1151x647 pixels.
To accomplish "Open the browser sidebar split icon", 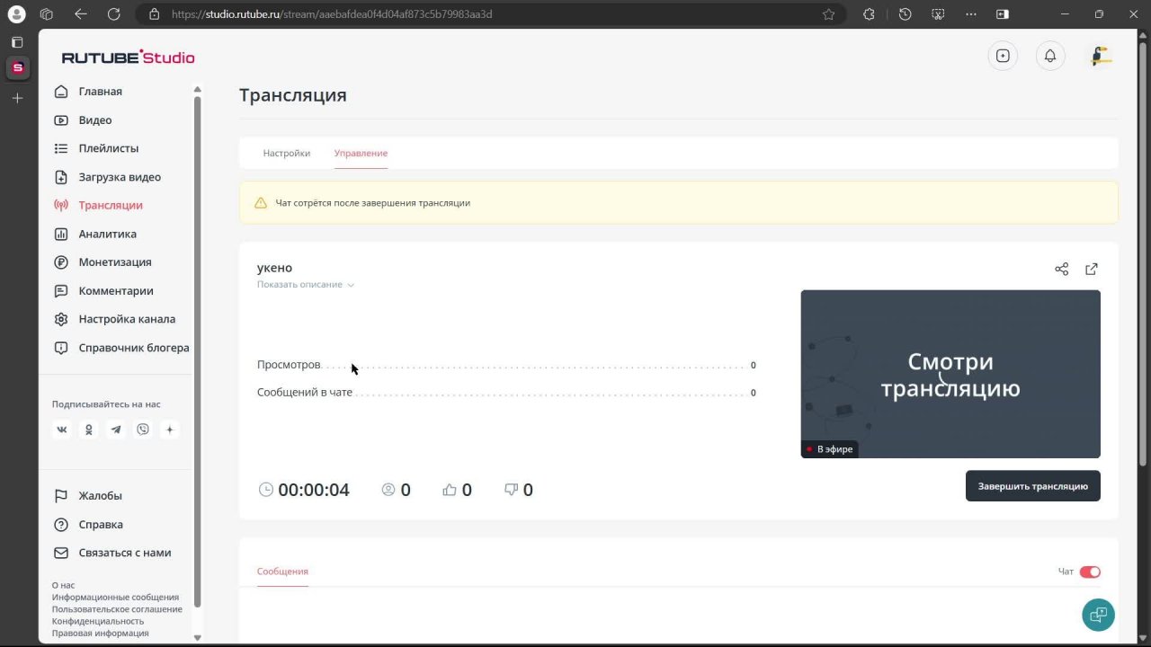I will pos(1003,14).
